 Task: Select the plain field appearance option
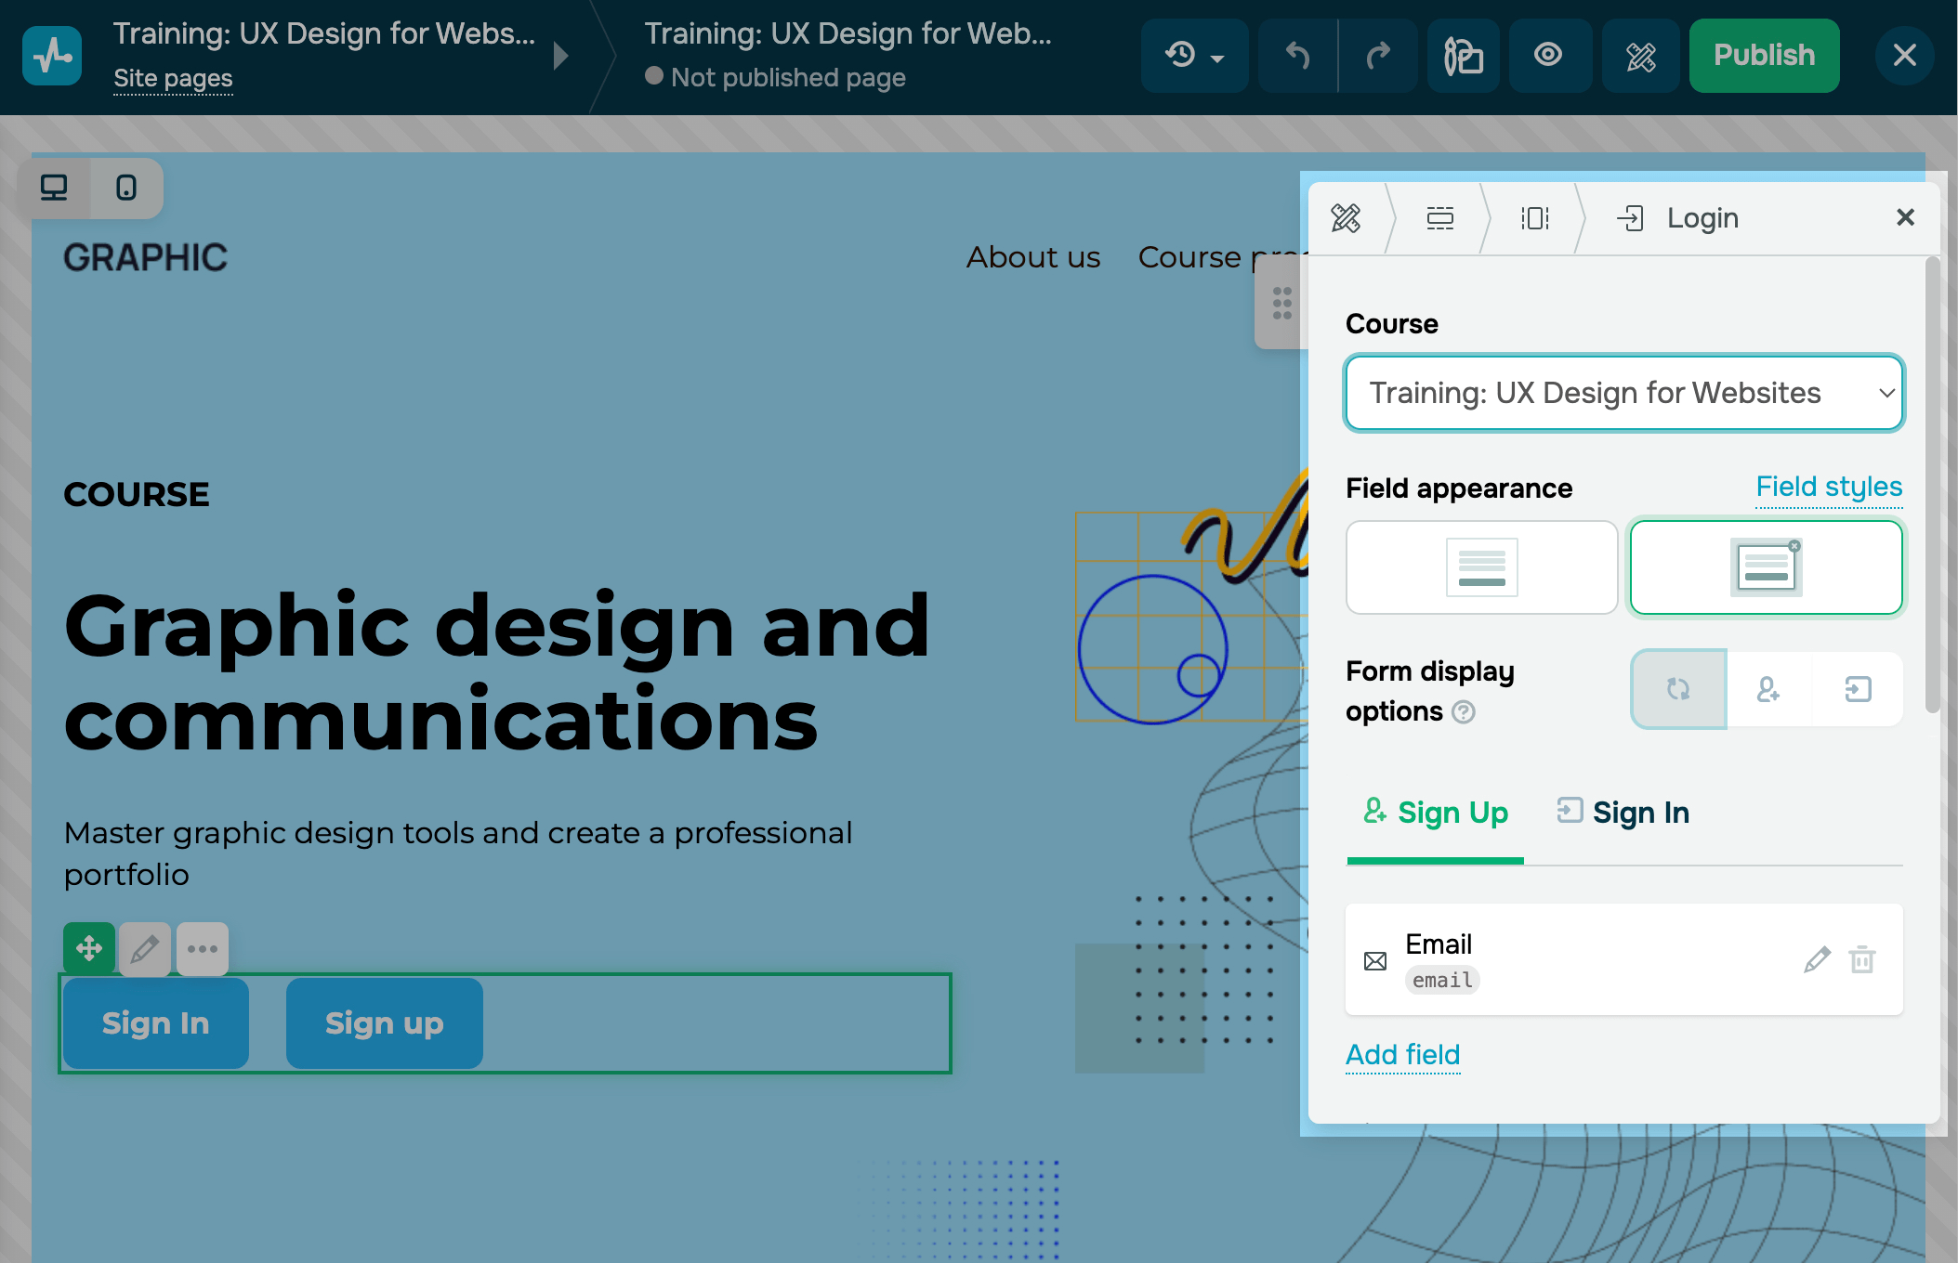point(1481,567)
